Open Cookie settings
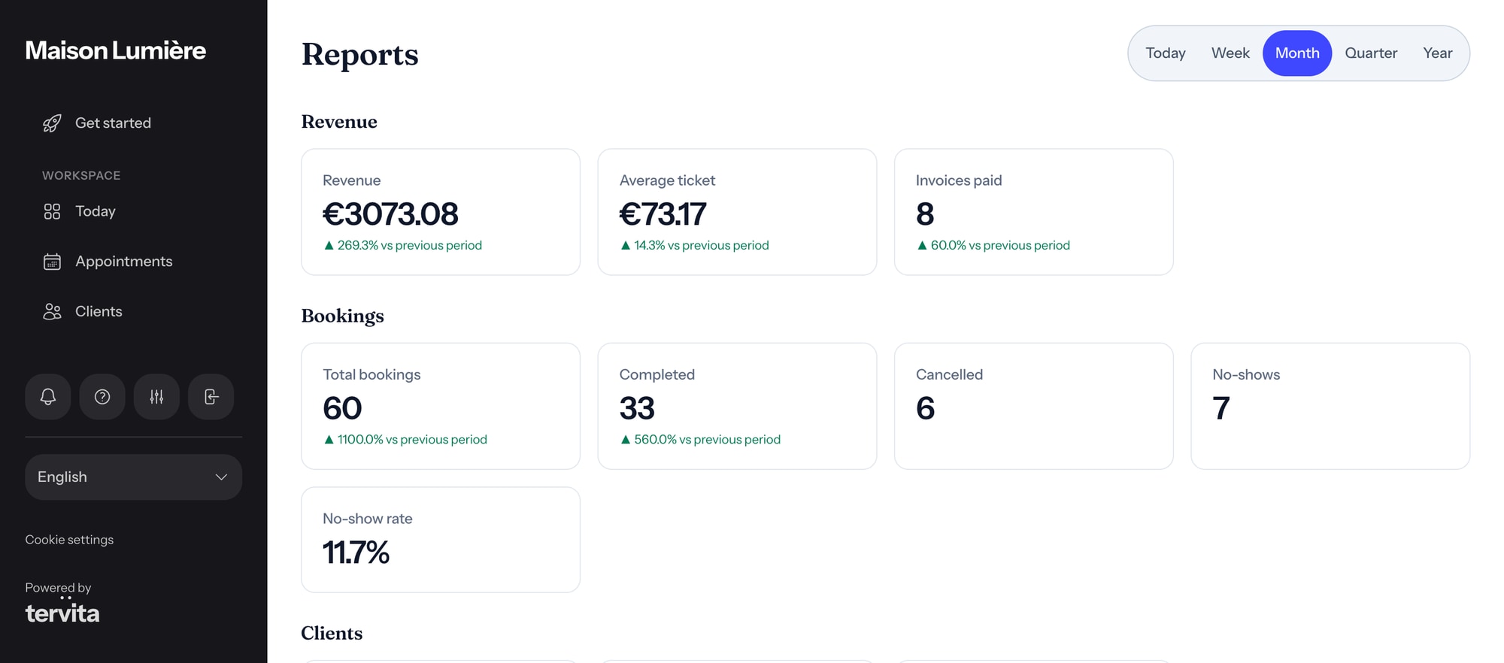The height and width of the screenshot is (663, 1504). tap(69, 540)
